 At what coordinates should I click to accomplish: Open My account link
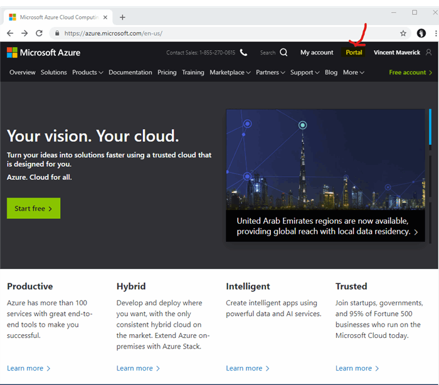(317, 53)
